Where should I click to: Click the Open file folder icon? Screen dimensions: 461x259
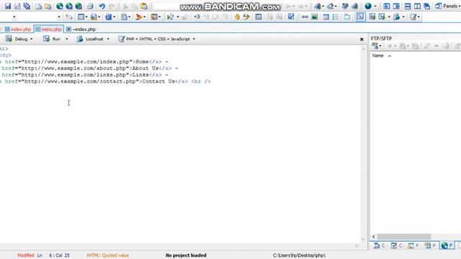click(x=48, y=6)
